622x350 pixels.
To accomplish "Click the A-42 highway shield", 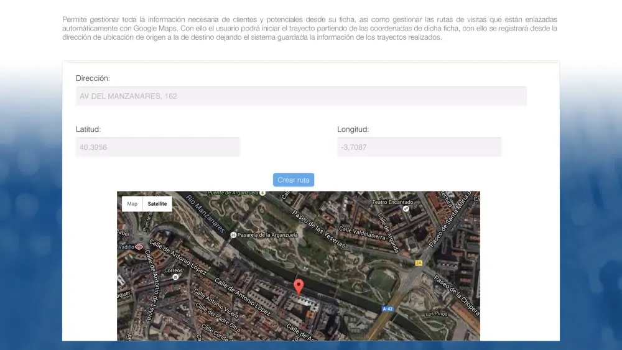I will tap(388, 309).
